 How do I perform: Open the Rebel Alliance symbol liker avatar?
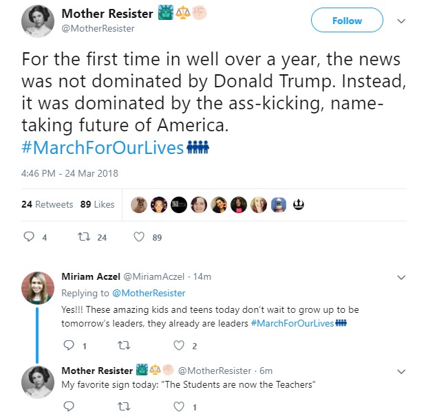[x=299, y=205]
